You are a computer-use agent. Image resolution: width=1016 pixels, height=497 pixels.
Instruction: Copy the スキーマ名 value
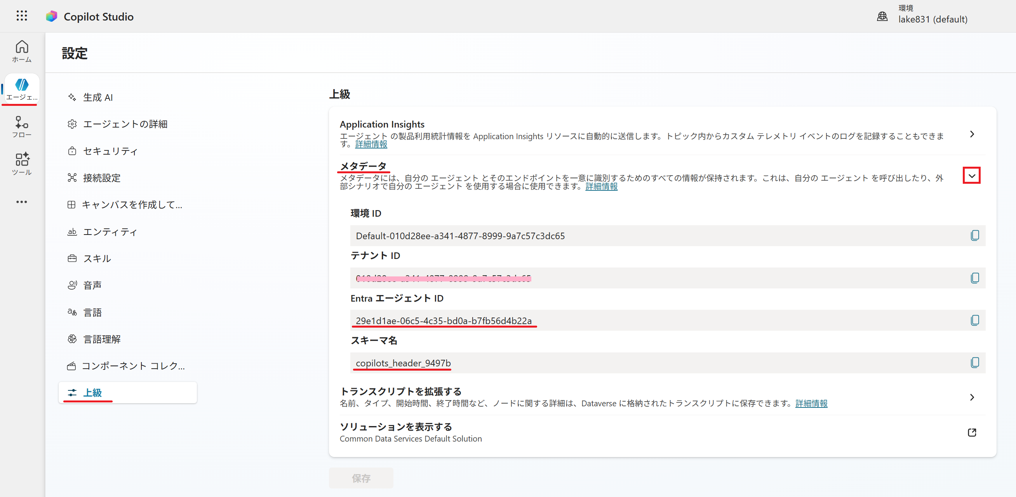974,362
